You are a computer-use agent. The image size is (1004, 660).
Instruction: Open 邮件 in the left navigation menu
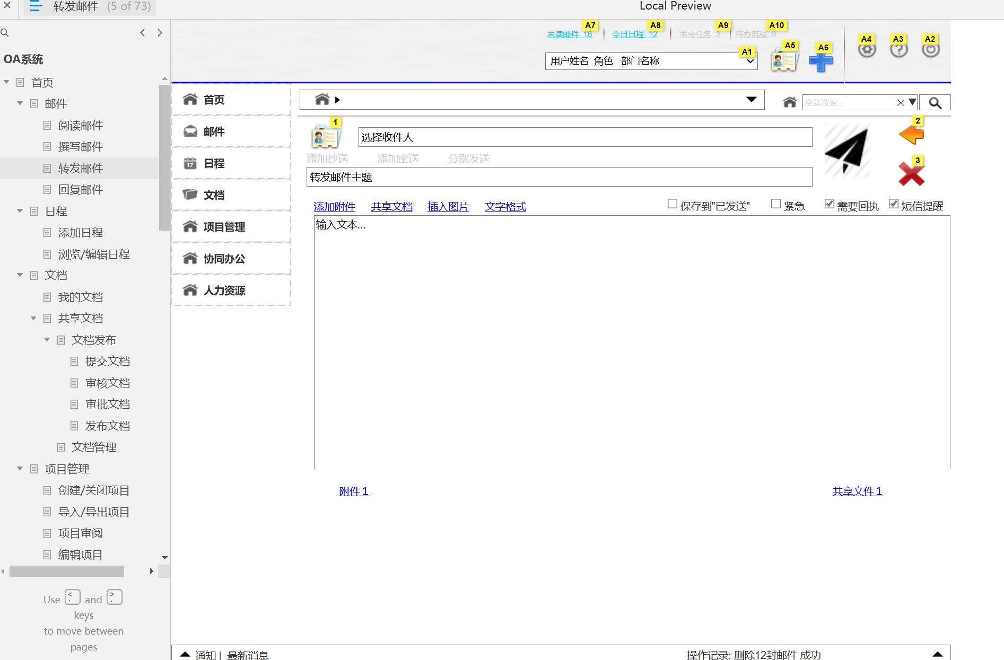[x=231, y=131]
